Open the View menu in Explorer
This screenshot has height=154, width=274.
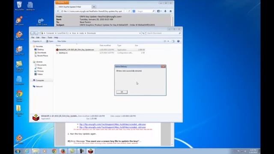point(43,38)
